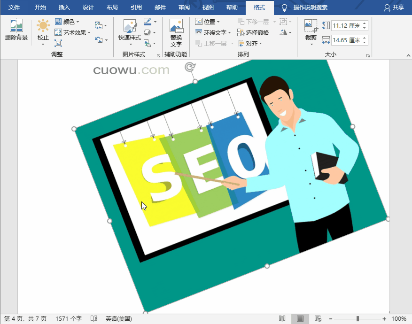Click word count '1571 个字'

tap(69, 319)
